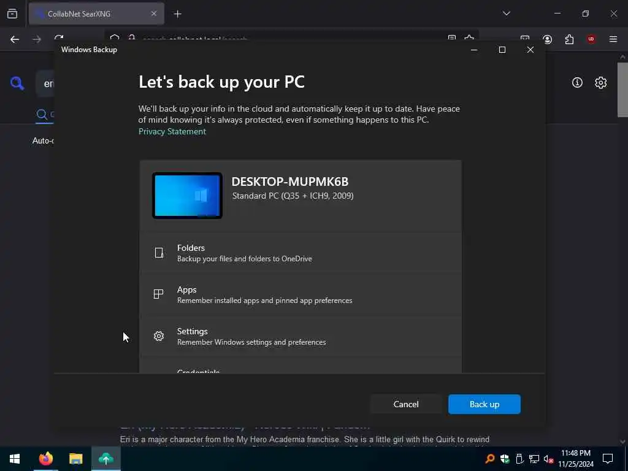Image resolution: width=628 pixels, height=471 pixels.
Task: Open the list all tabs dropdown
Action: point(506,13)
